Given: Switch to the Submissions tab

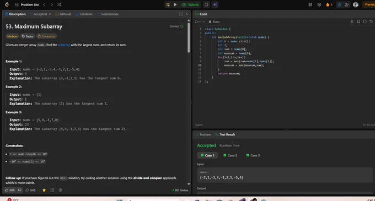Looking at the screenshot, I should coord(108,14).
